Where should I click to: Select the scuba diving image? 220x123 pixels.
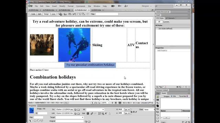pos(74,45)
